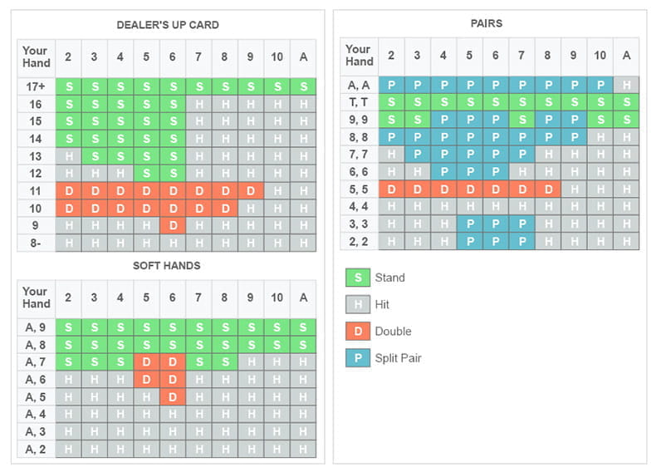Image resolution: width=661 pixels, height=472 pixels.
Task: Click the "17+" hand row label
Action: coord(36,85)
